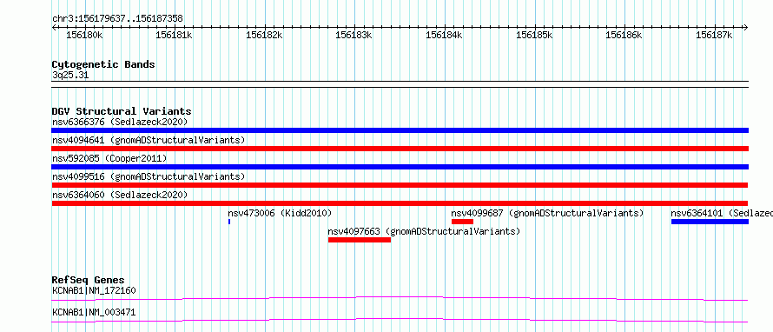Open the nsv4097663 (gnomADStructuralVariants) label
This screenshot has width=773, height=332.
tap(424, 231)
